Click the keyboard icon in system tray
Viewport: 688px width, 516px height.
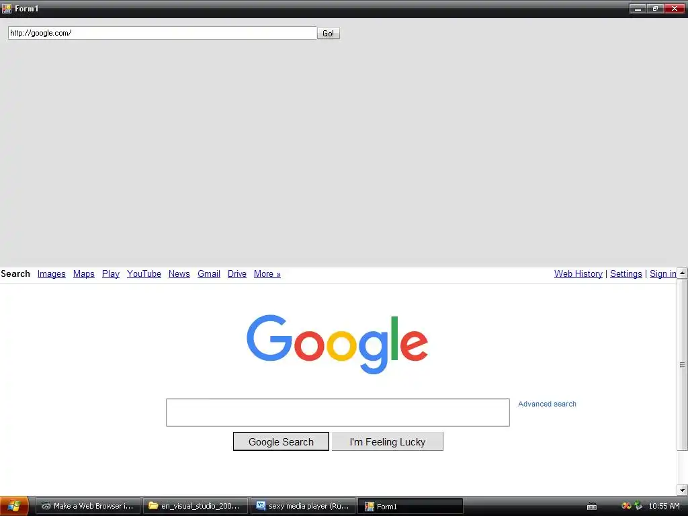592,507
